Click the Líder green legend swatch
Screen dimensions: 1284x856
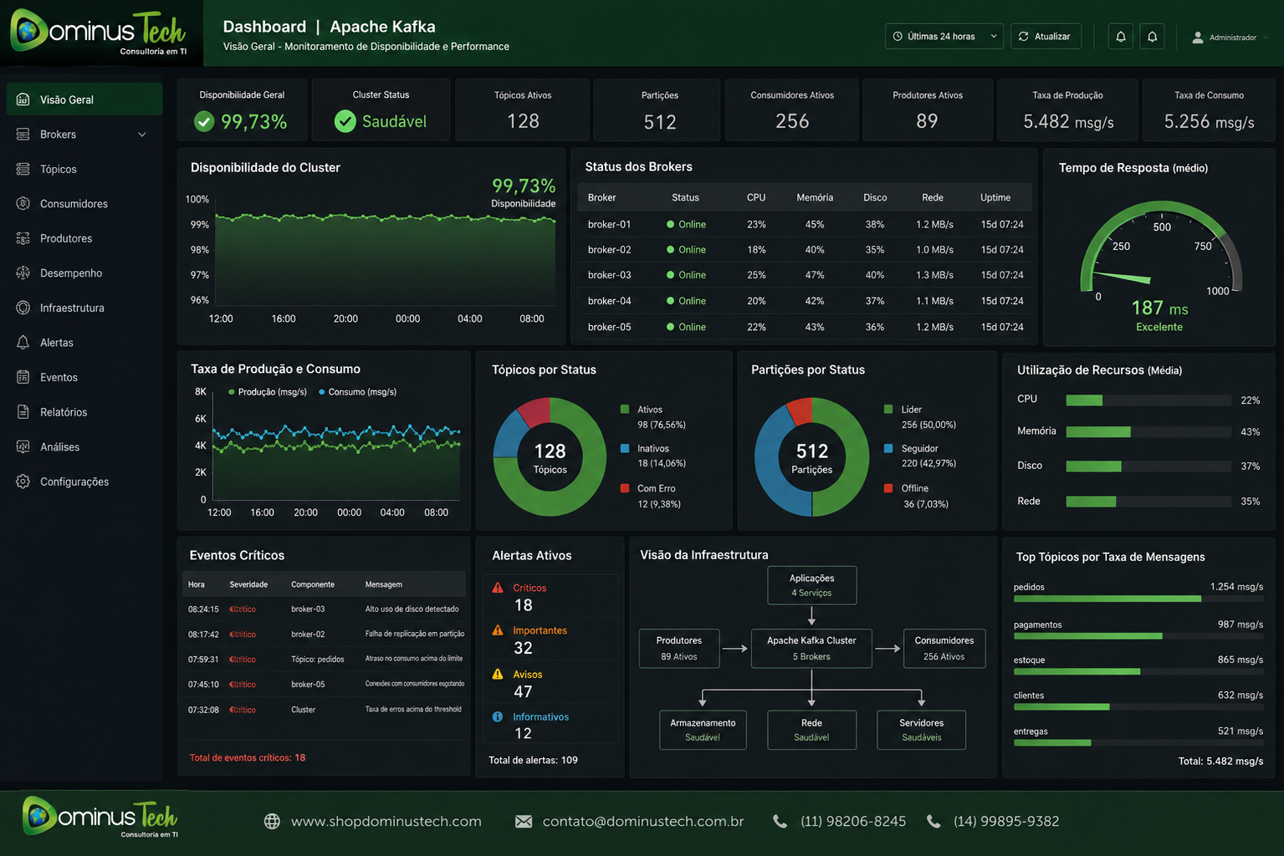tap(888, 409)
